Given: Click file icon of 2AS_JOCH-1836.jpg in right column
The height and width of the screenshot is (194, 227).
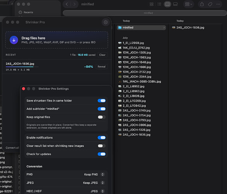Looking at the screenshot, I should [173, 28].
